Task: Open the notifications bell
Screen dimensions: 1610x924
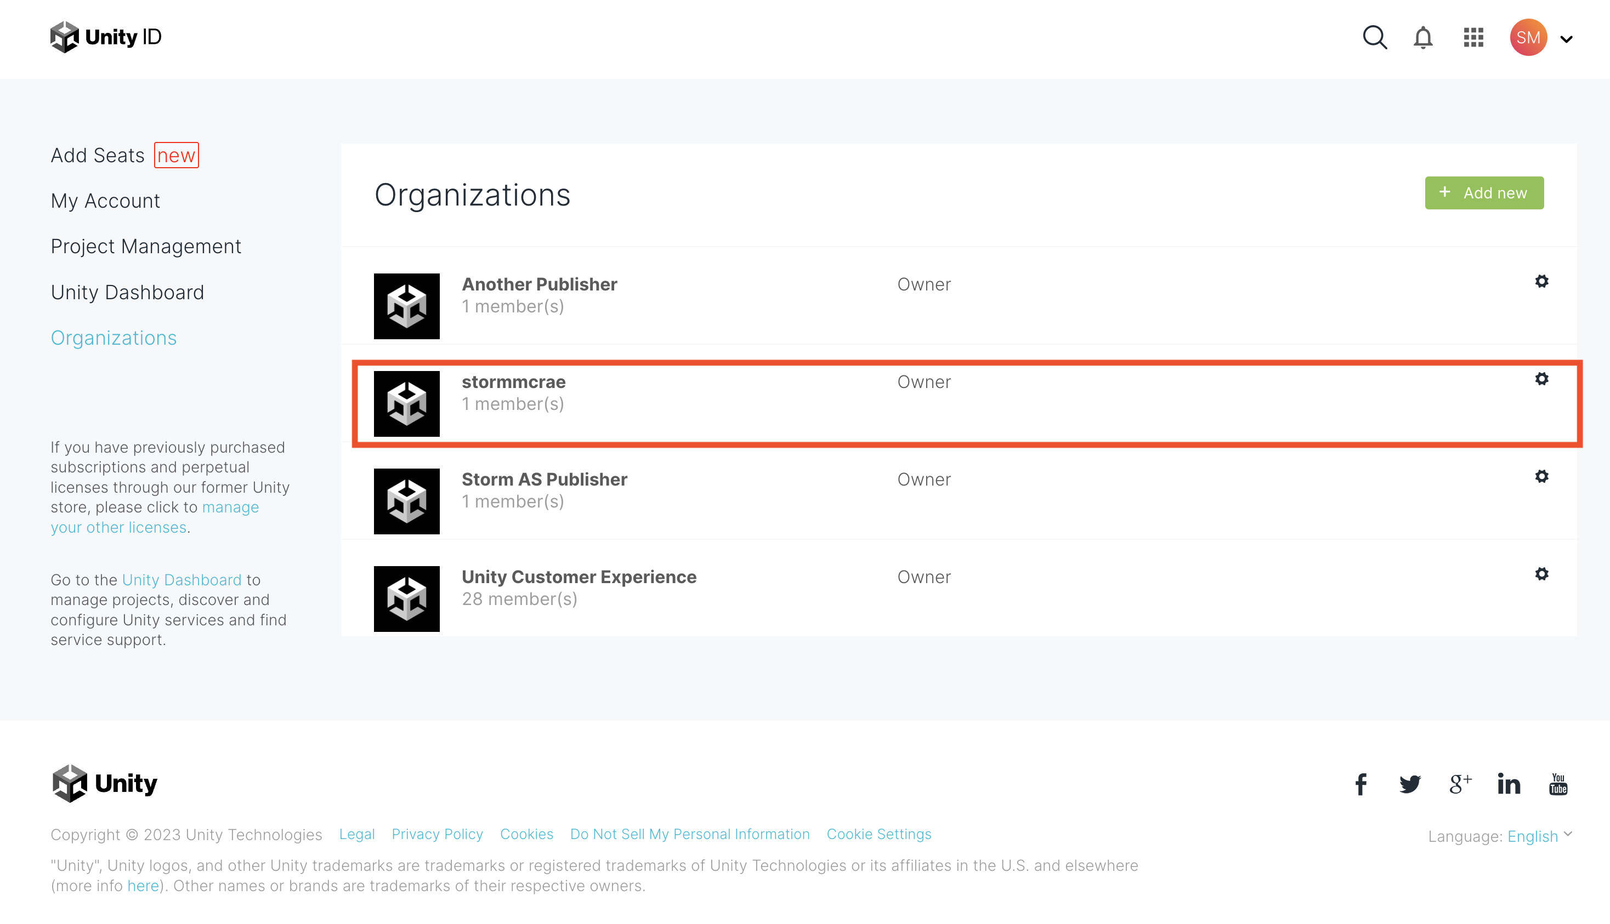Action: 1422,37
